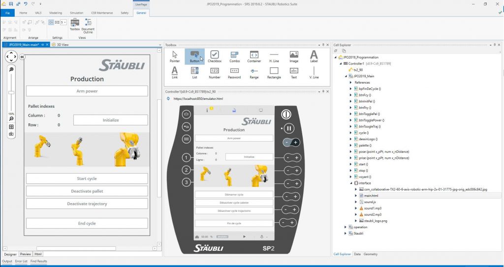Click the Arm power button in designer
This screenshot has width=504, height=267.
pos(87,91)
